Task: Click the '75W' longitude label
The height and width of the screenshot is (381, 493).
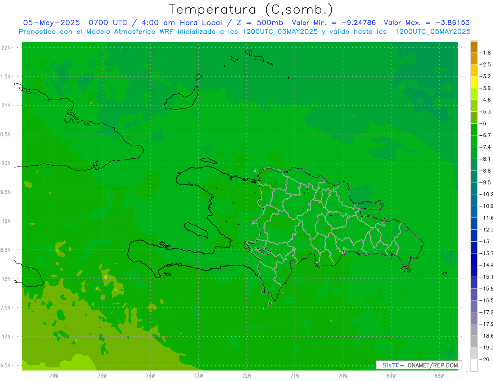Action: click(102, 376)
